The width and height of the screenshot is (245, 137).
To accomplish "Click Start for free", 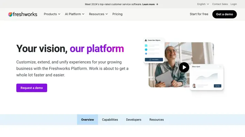I will [199, 14].
